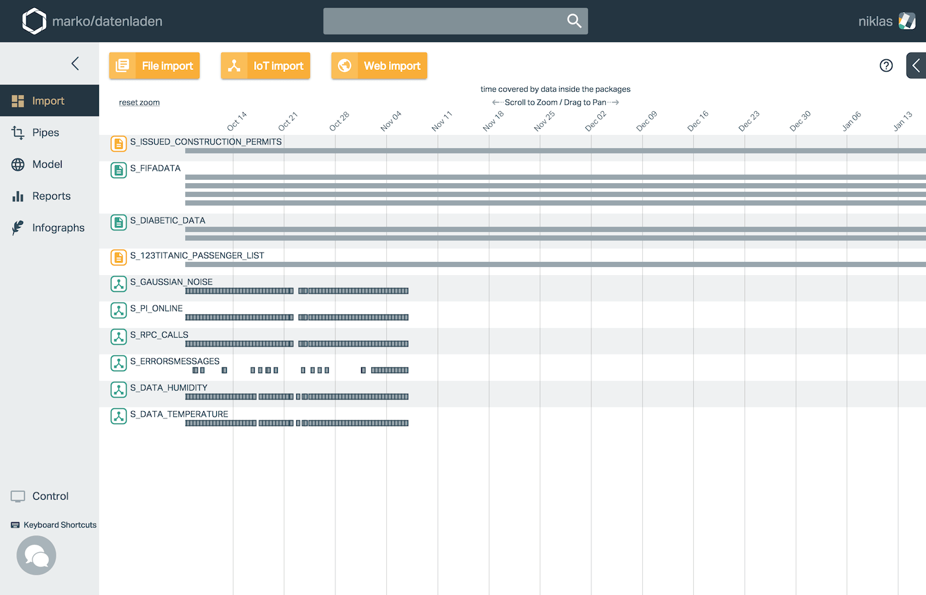The image size is (926, 595).
Task: Click reset zoom above the timeline
Action: click(x=139, y=102)
